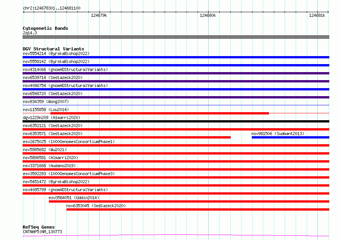Click the red esv2675025 variant bar
Image resolution: width=340 pixels, height=240 pixels.
176,145
